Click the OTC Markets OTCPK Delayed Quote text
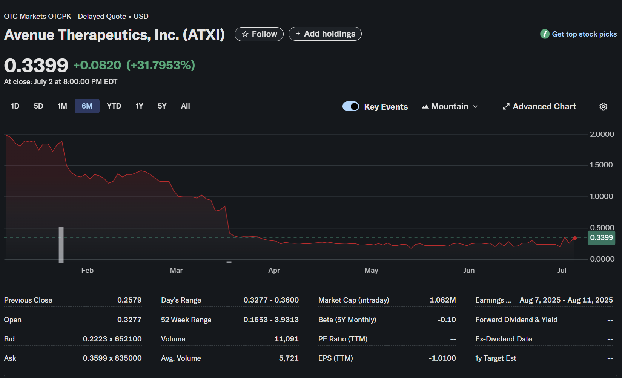This screenshot has width=622, height=378. coord(76,17)
